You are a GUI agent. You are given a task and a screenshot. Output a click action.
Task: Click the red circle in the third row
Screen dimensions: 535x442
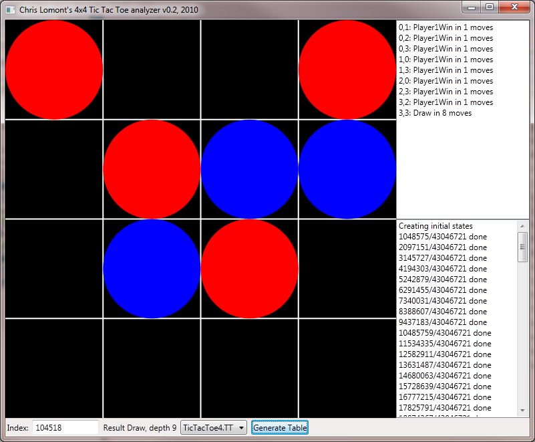click(250, 268)
